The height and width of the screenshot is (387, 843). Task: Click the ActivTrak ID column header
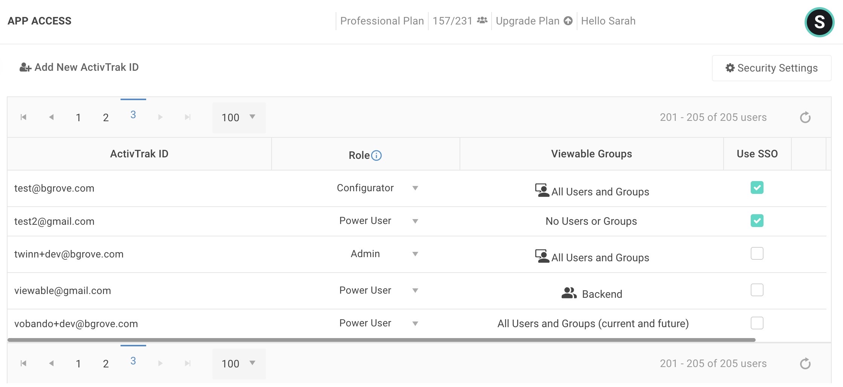[139, 154]
